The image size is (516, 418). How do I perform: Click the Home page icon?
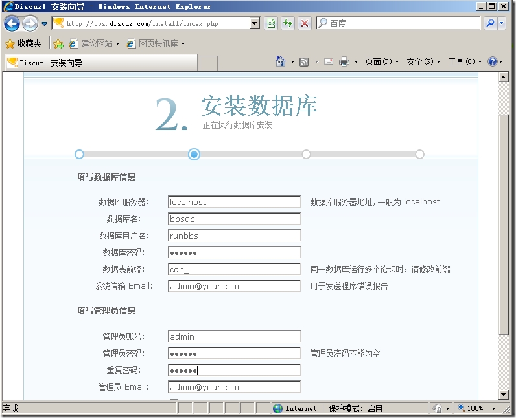[x=281, y=61]
